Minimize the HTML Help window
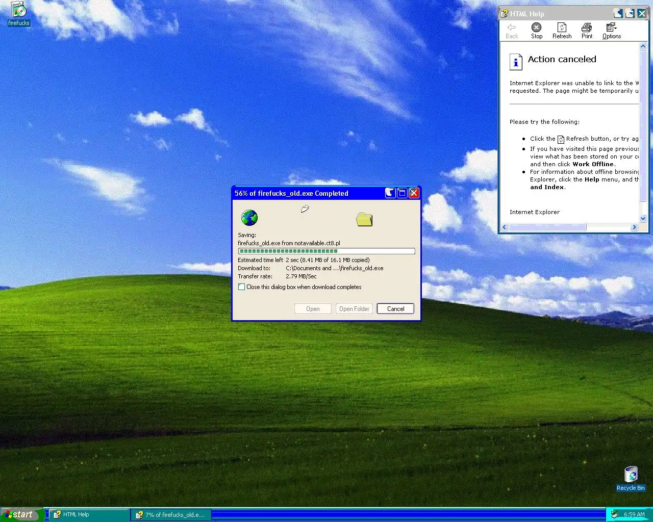Image resolution: width=653 pixels, height=522 pixels. 618,13
